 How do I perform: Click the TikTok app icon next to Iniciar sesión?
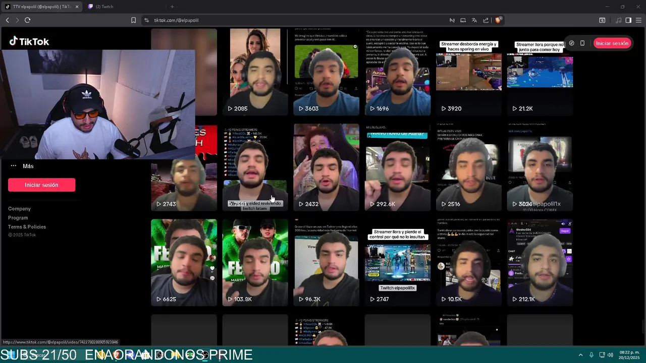click(x=571, y=43)
